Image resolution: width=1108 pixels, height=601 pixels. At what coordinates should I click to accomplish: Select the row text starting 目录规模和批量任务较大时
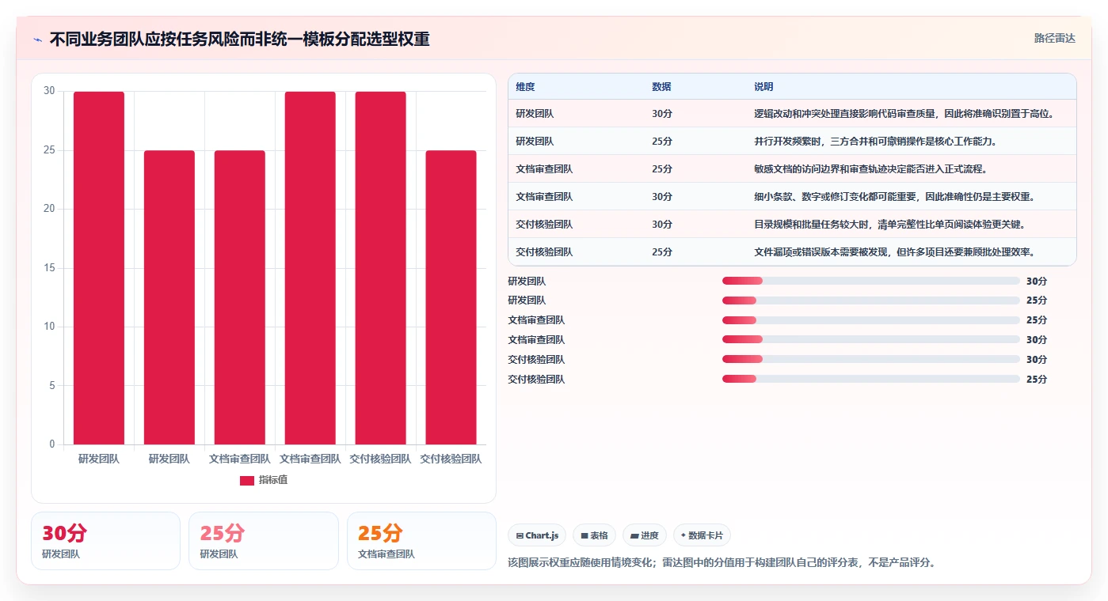[889, 225]
